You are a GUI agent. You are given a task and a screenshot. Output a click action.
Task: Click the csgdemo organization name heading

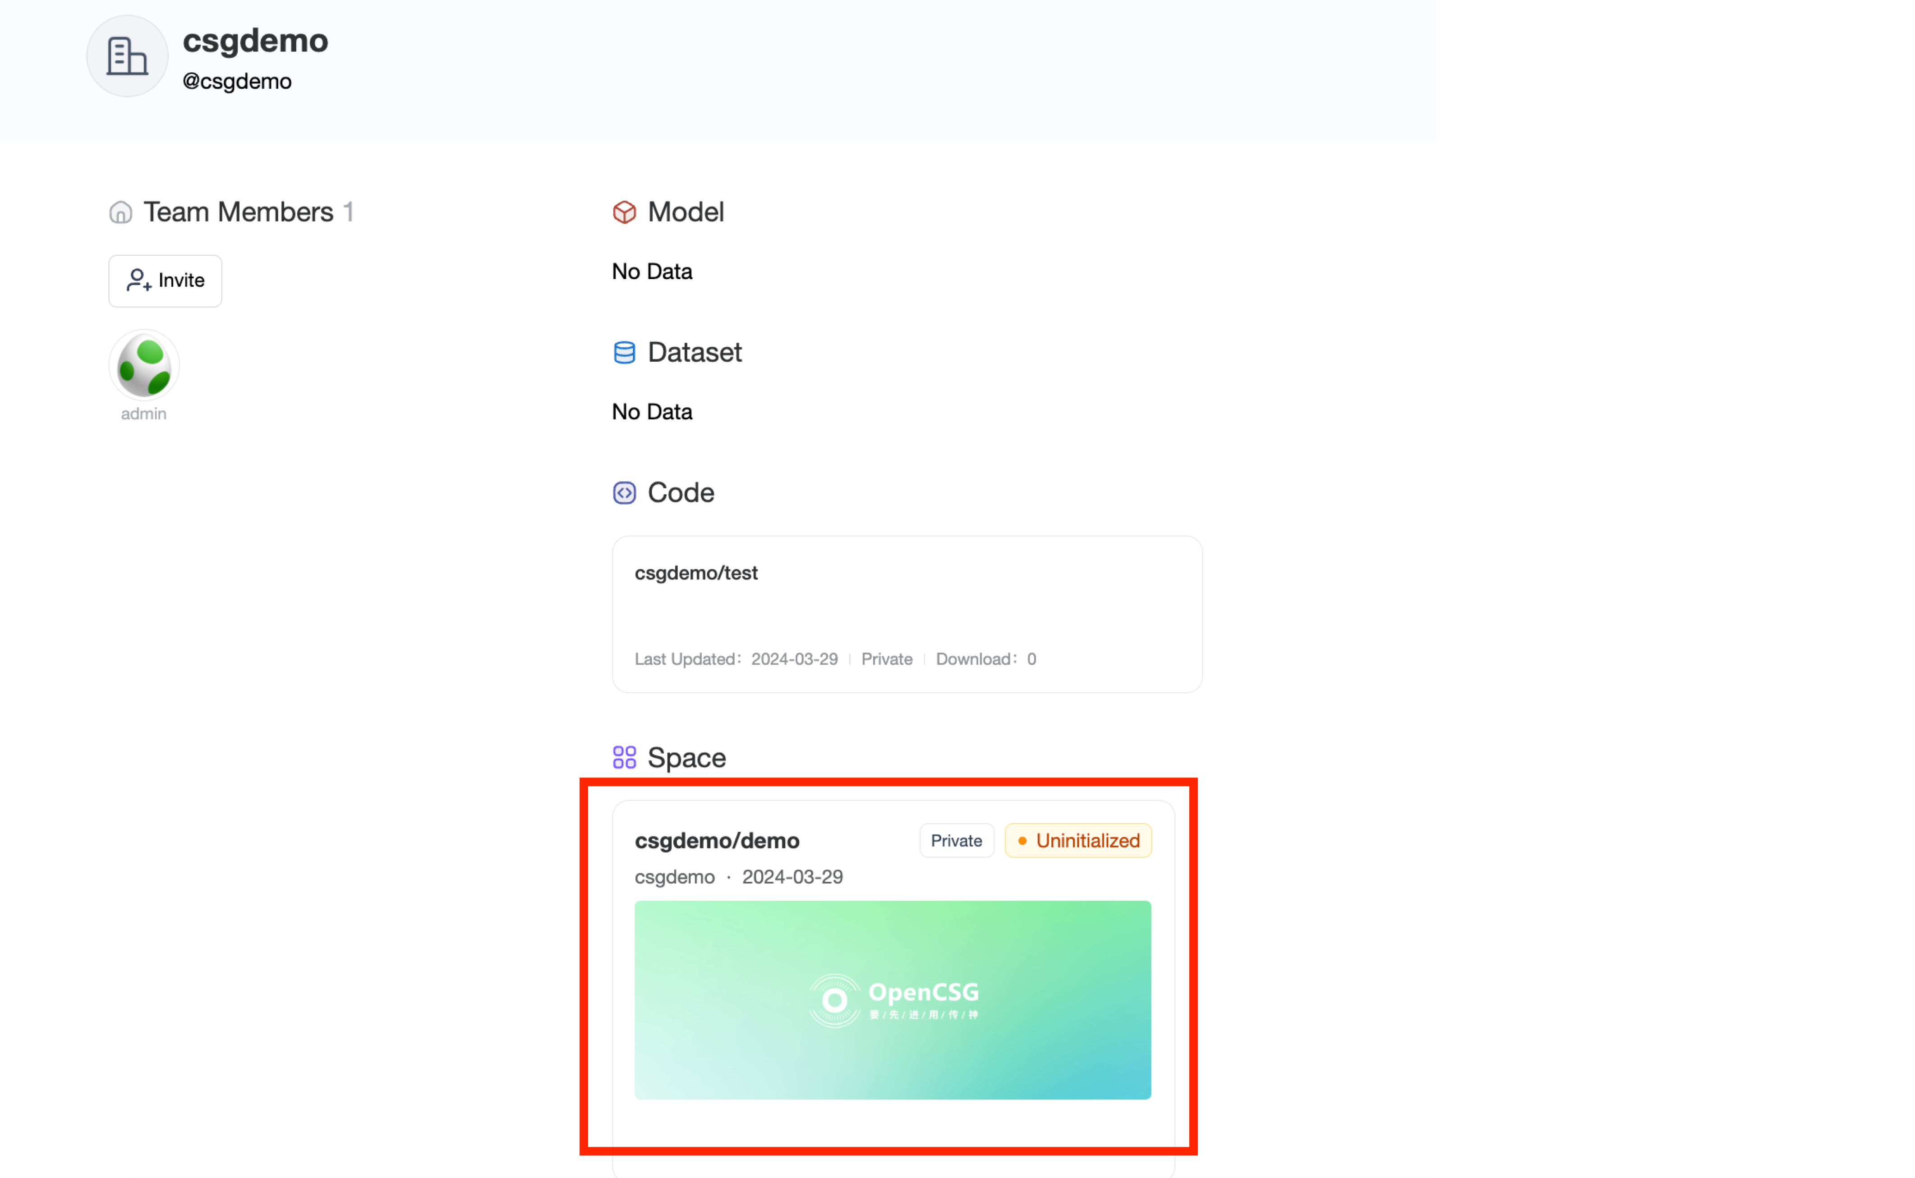(x=255, y=41)
